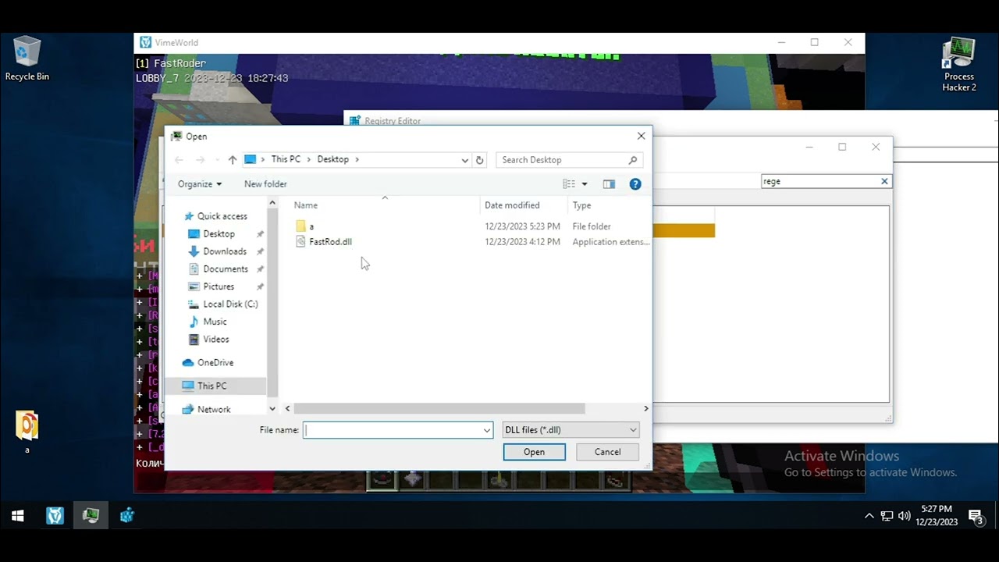Select the folder named a

(311, 226)
